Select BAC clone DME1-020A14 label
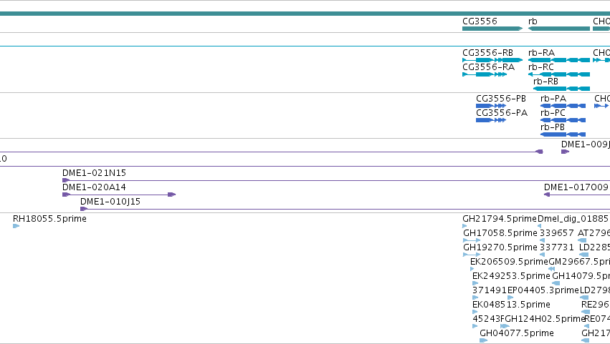Image resolution: width=610 pixels, height=344 pixels. click(x=94, y=187)
